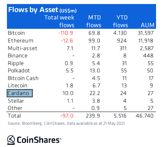Screen dimensions: 163x147
Task: Select the highlighted Cardano cell
Action: (20, 93)
